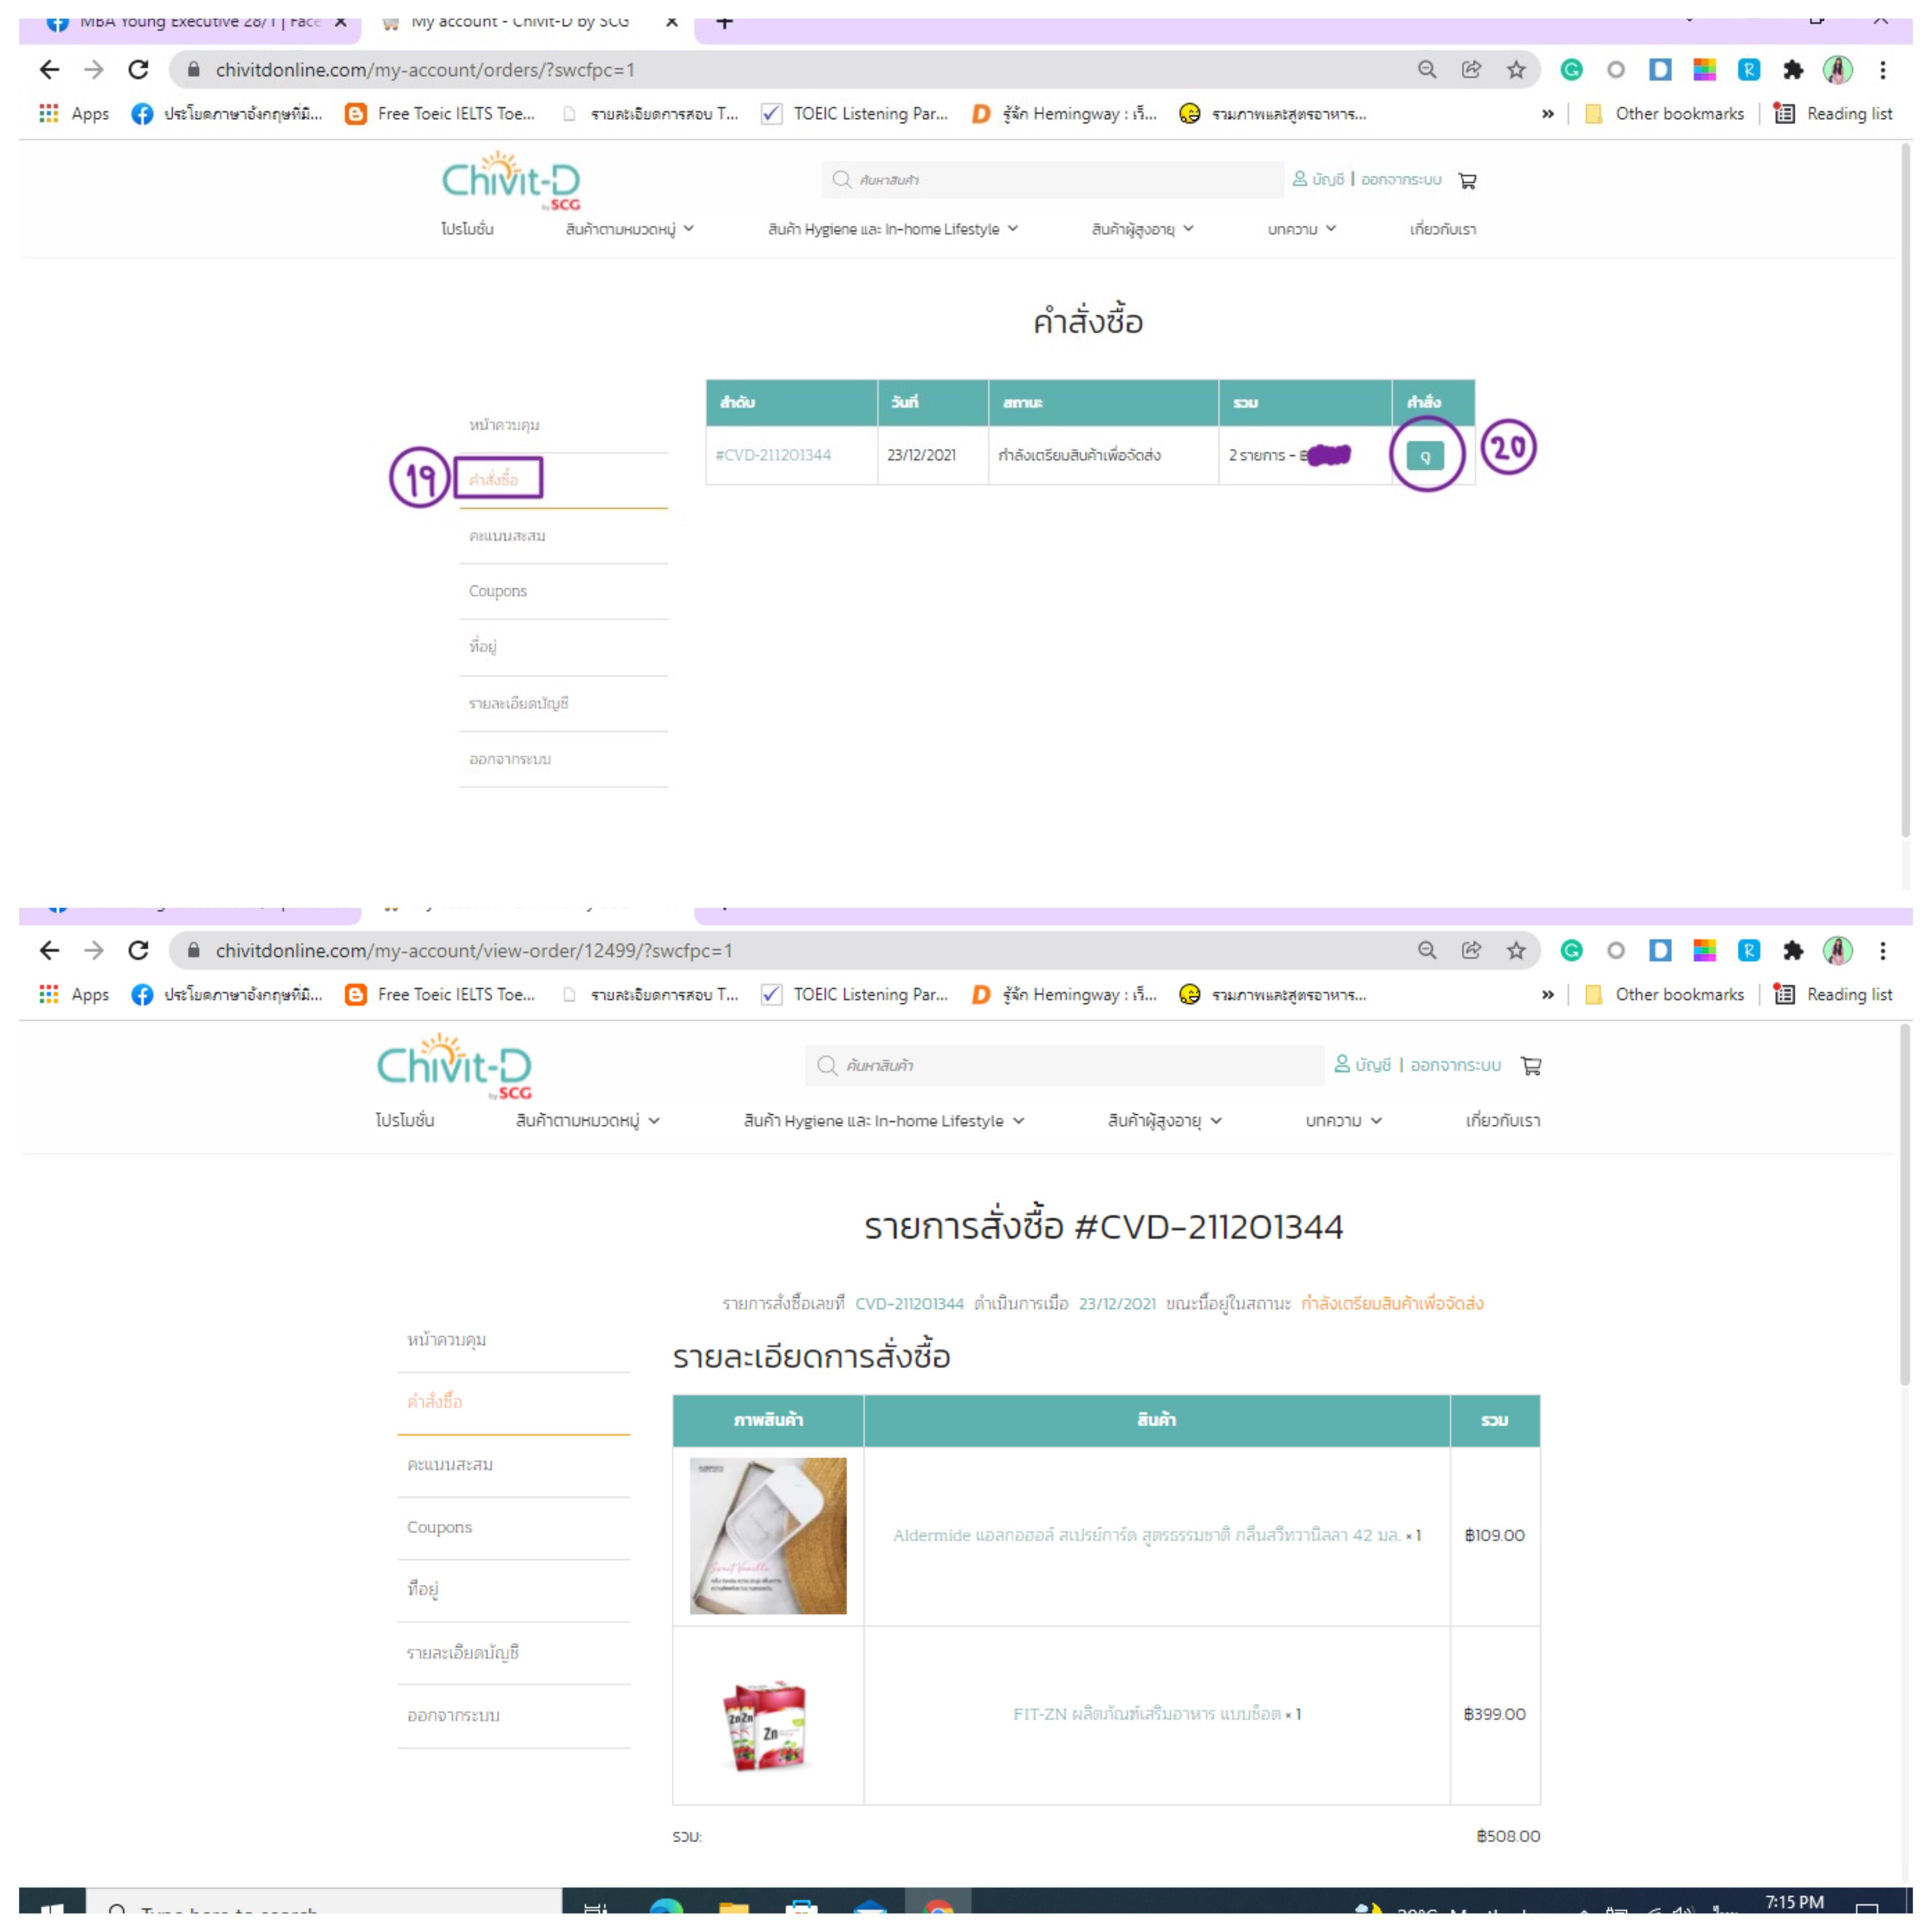
Task: Click the view order eye icon button
Action: coord(1425,456)
